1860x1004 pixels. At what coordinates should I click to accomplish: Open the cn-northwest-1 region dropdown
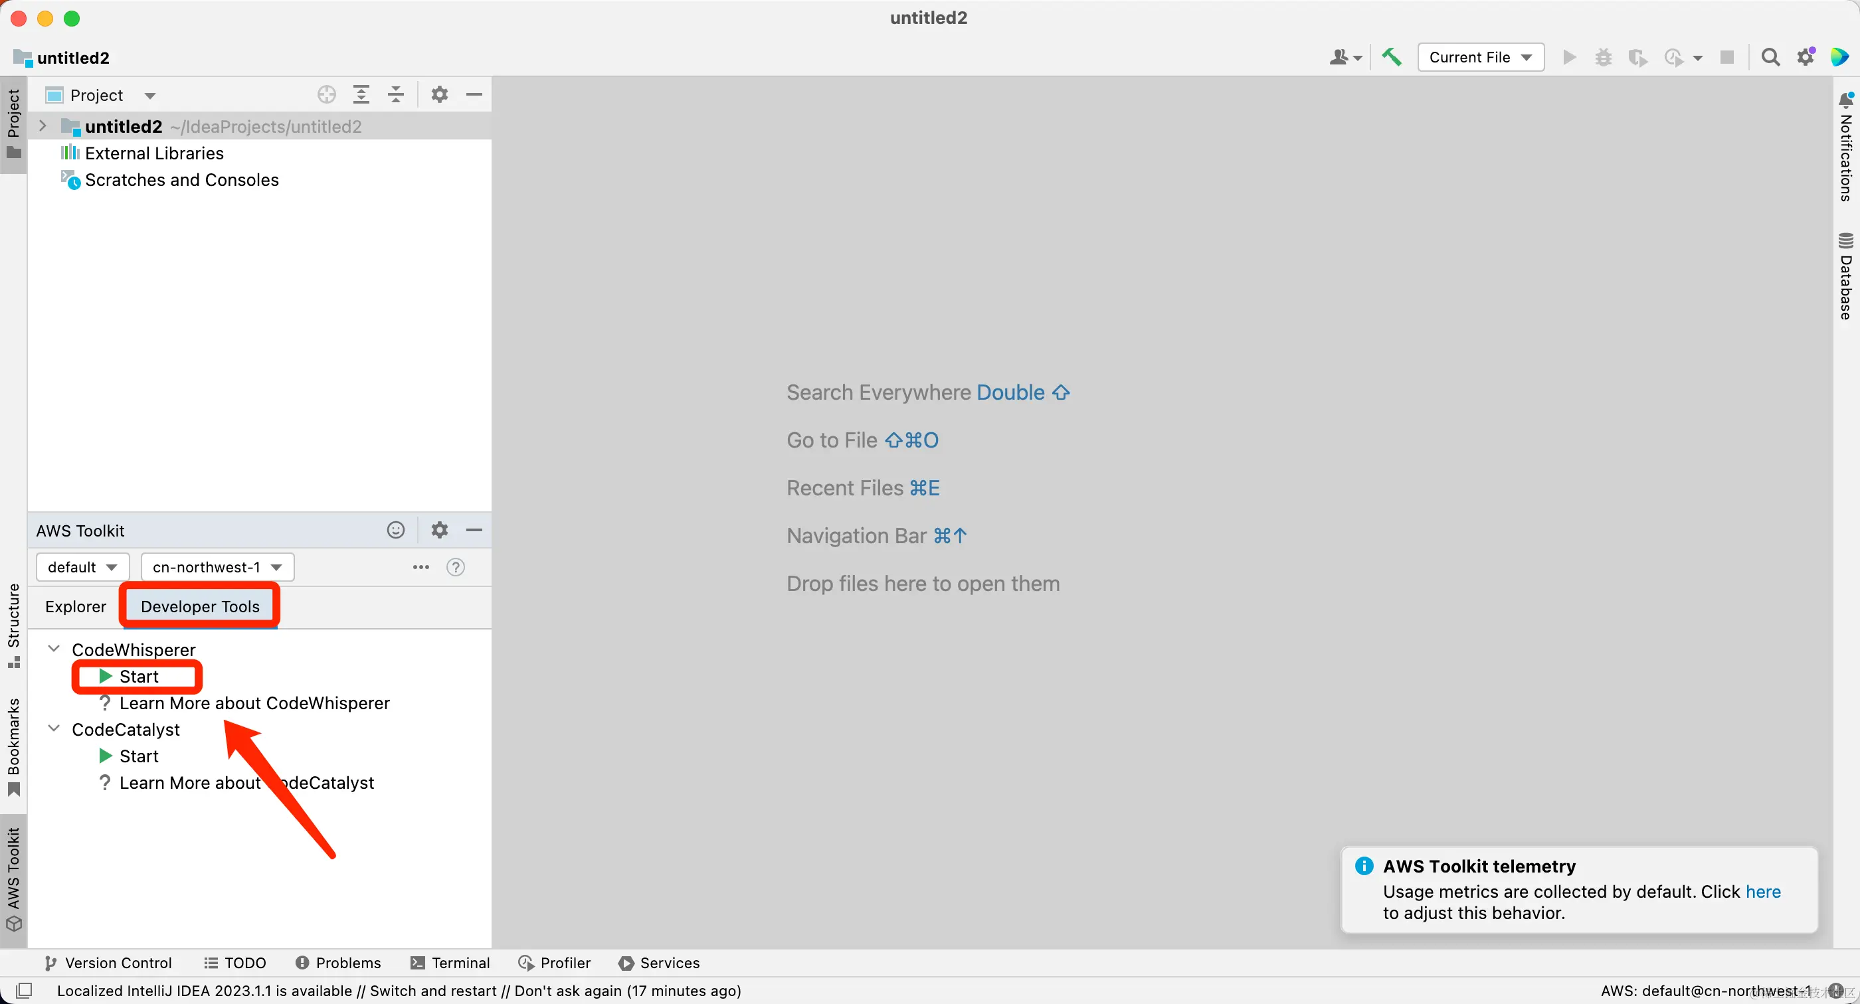(217, 567)
